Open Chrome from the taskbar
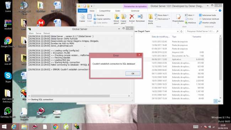The image size is (231, 130). [x=55, y=126]
